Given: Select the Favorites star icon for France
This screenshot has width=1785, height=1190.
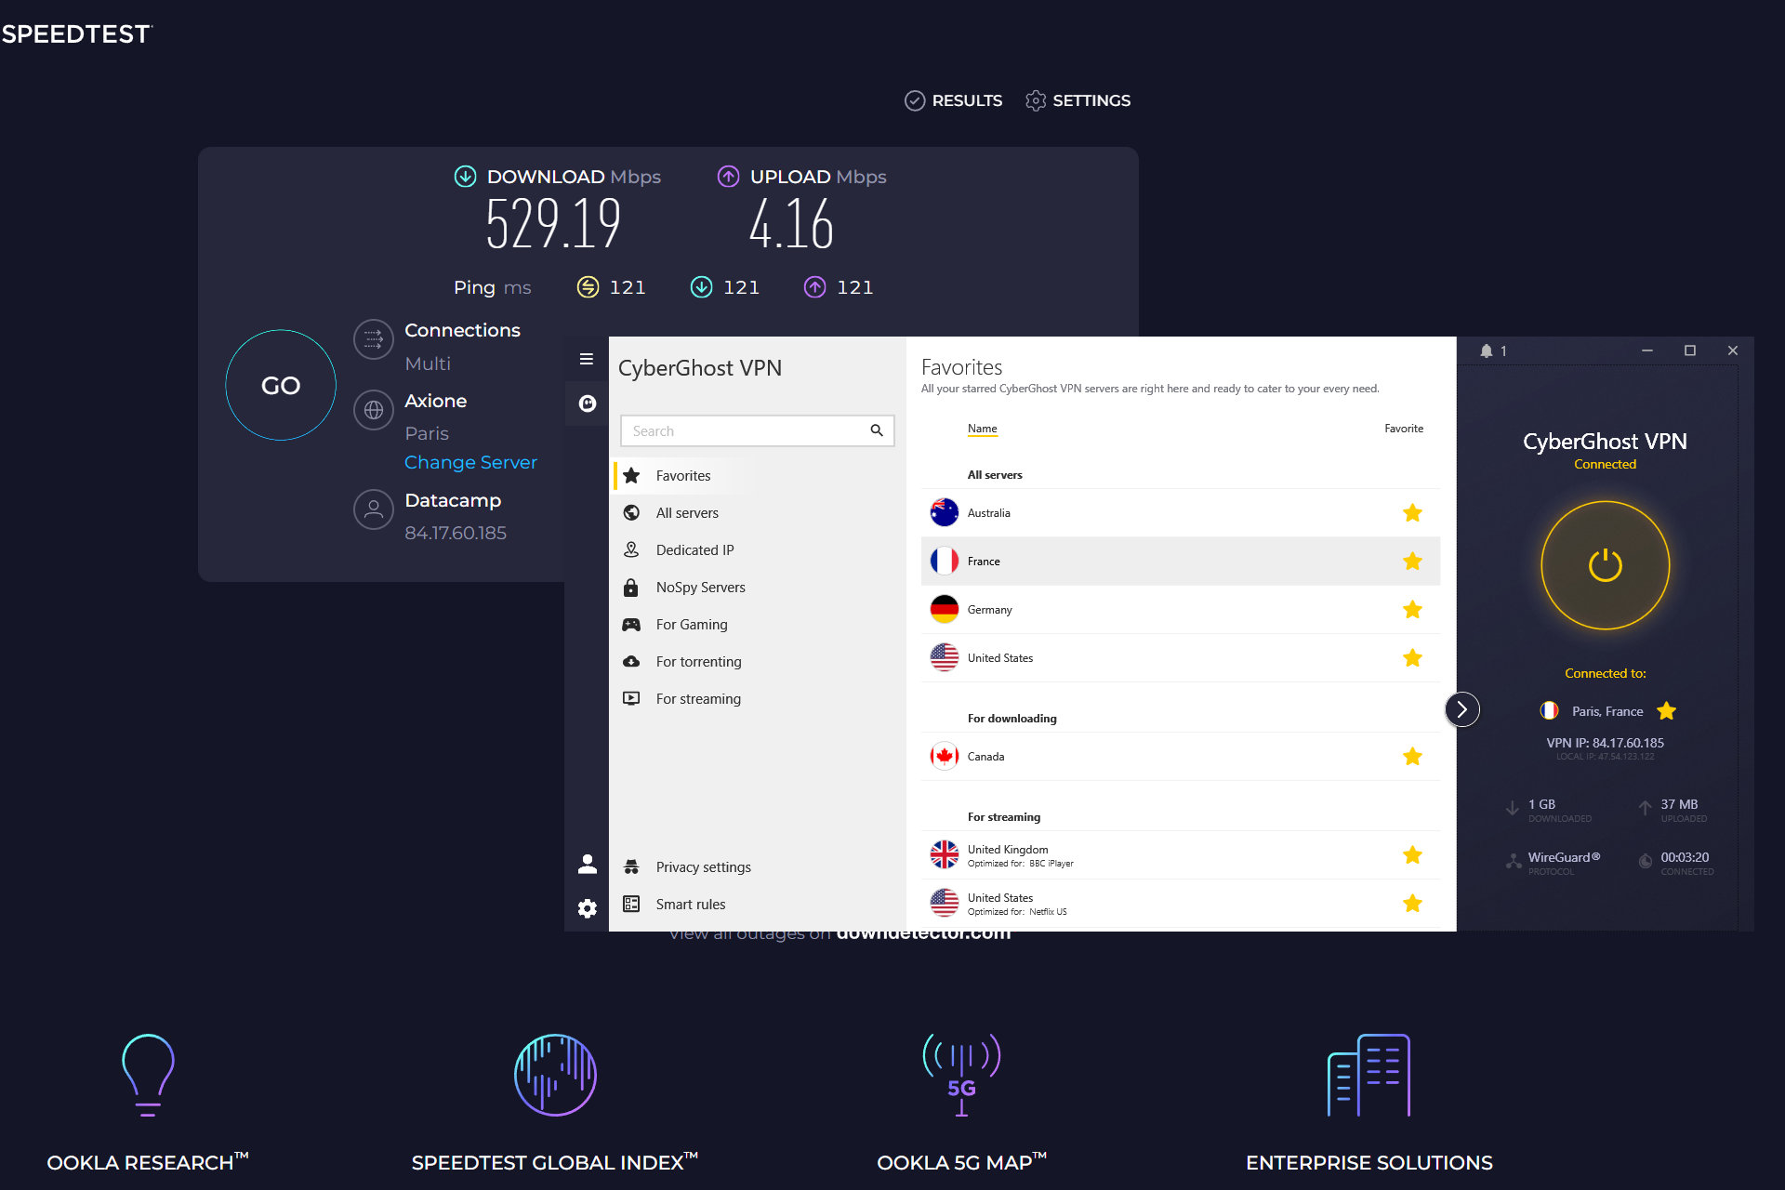Looking at the screenshot, I should [x=1413, y=559].
